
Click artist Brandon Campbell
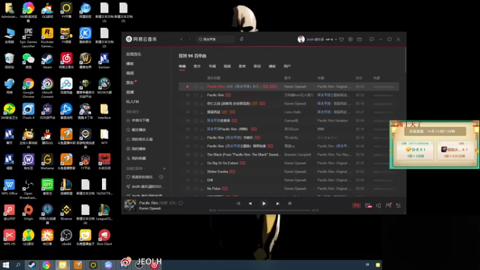click(298, 155)
